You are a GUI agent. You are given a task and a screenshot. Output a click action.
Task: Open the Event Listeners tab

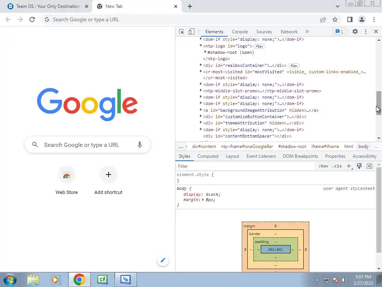261,156
